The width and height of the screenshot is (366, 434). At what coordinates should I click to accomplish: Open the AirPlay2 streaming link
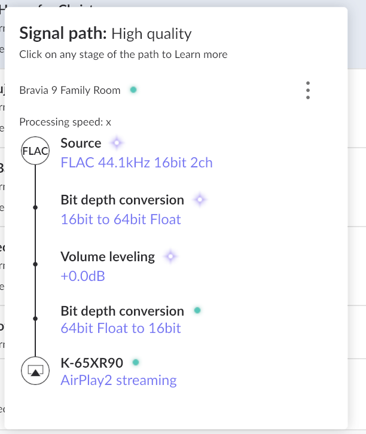[118, 380]
